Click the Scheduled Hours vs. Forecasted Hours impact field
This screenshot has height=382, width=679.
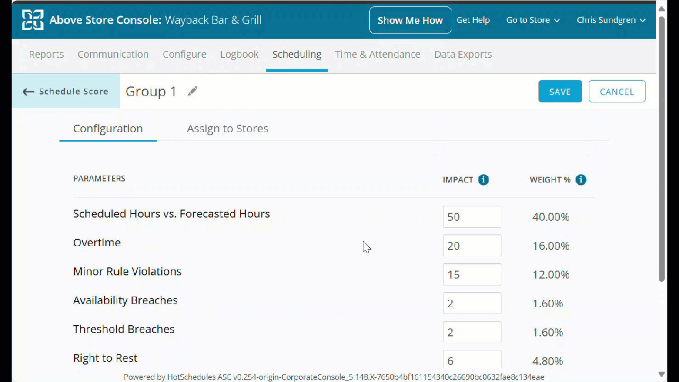click(472, 217)
